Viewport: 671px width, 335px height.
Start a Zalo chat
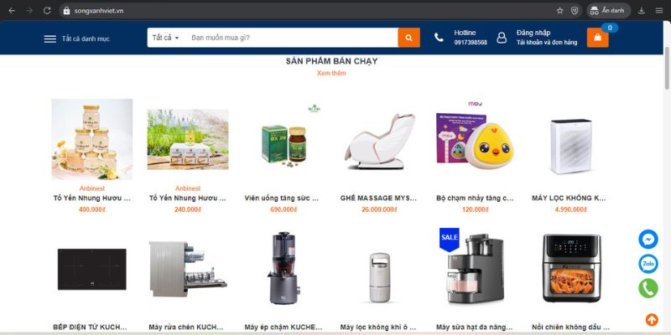[648, 264]
